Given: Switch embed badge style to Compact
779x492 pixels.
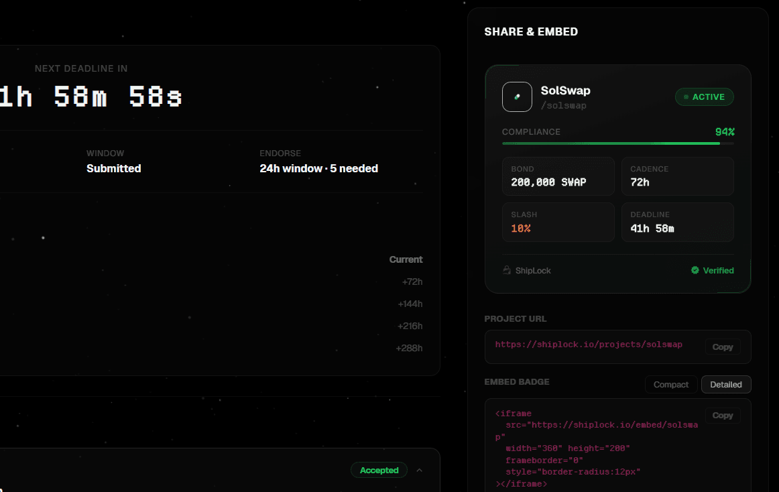Looking at the screenshot, I should [670, 384].
